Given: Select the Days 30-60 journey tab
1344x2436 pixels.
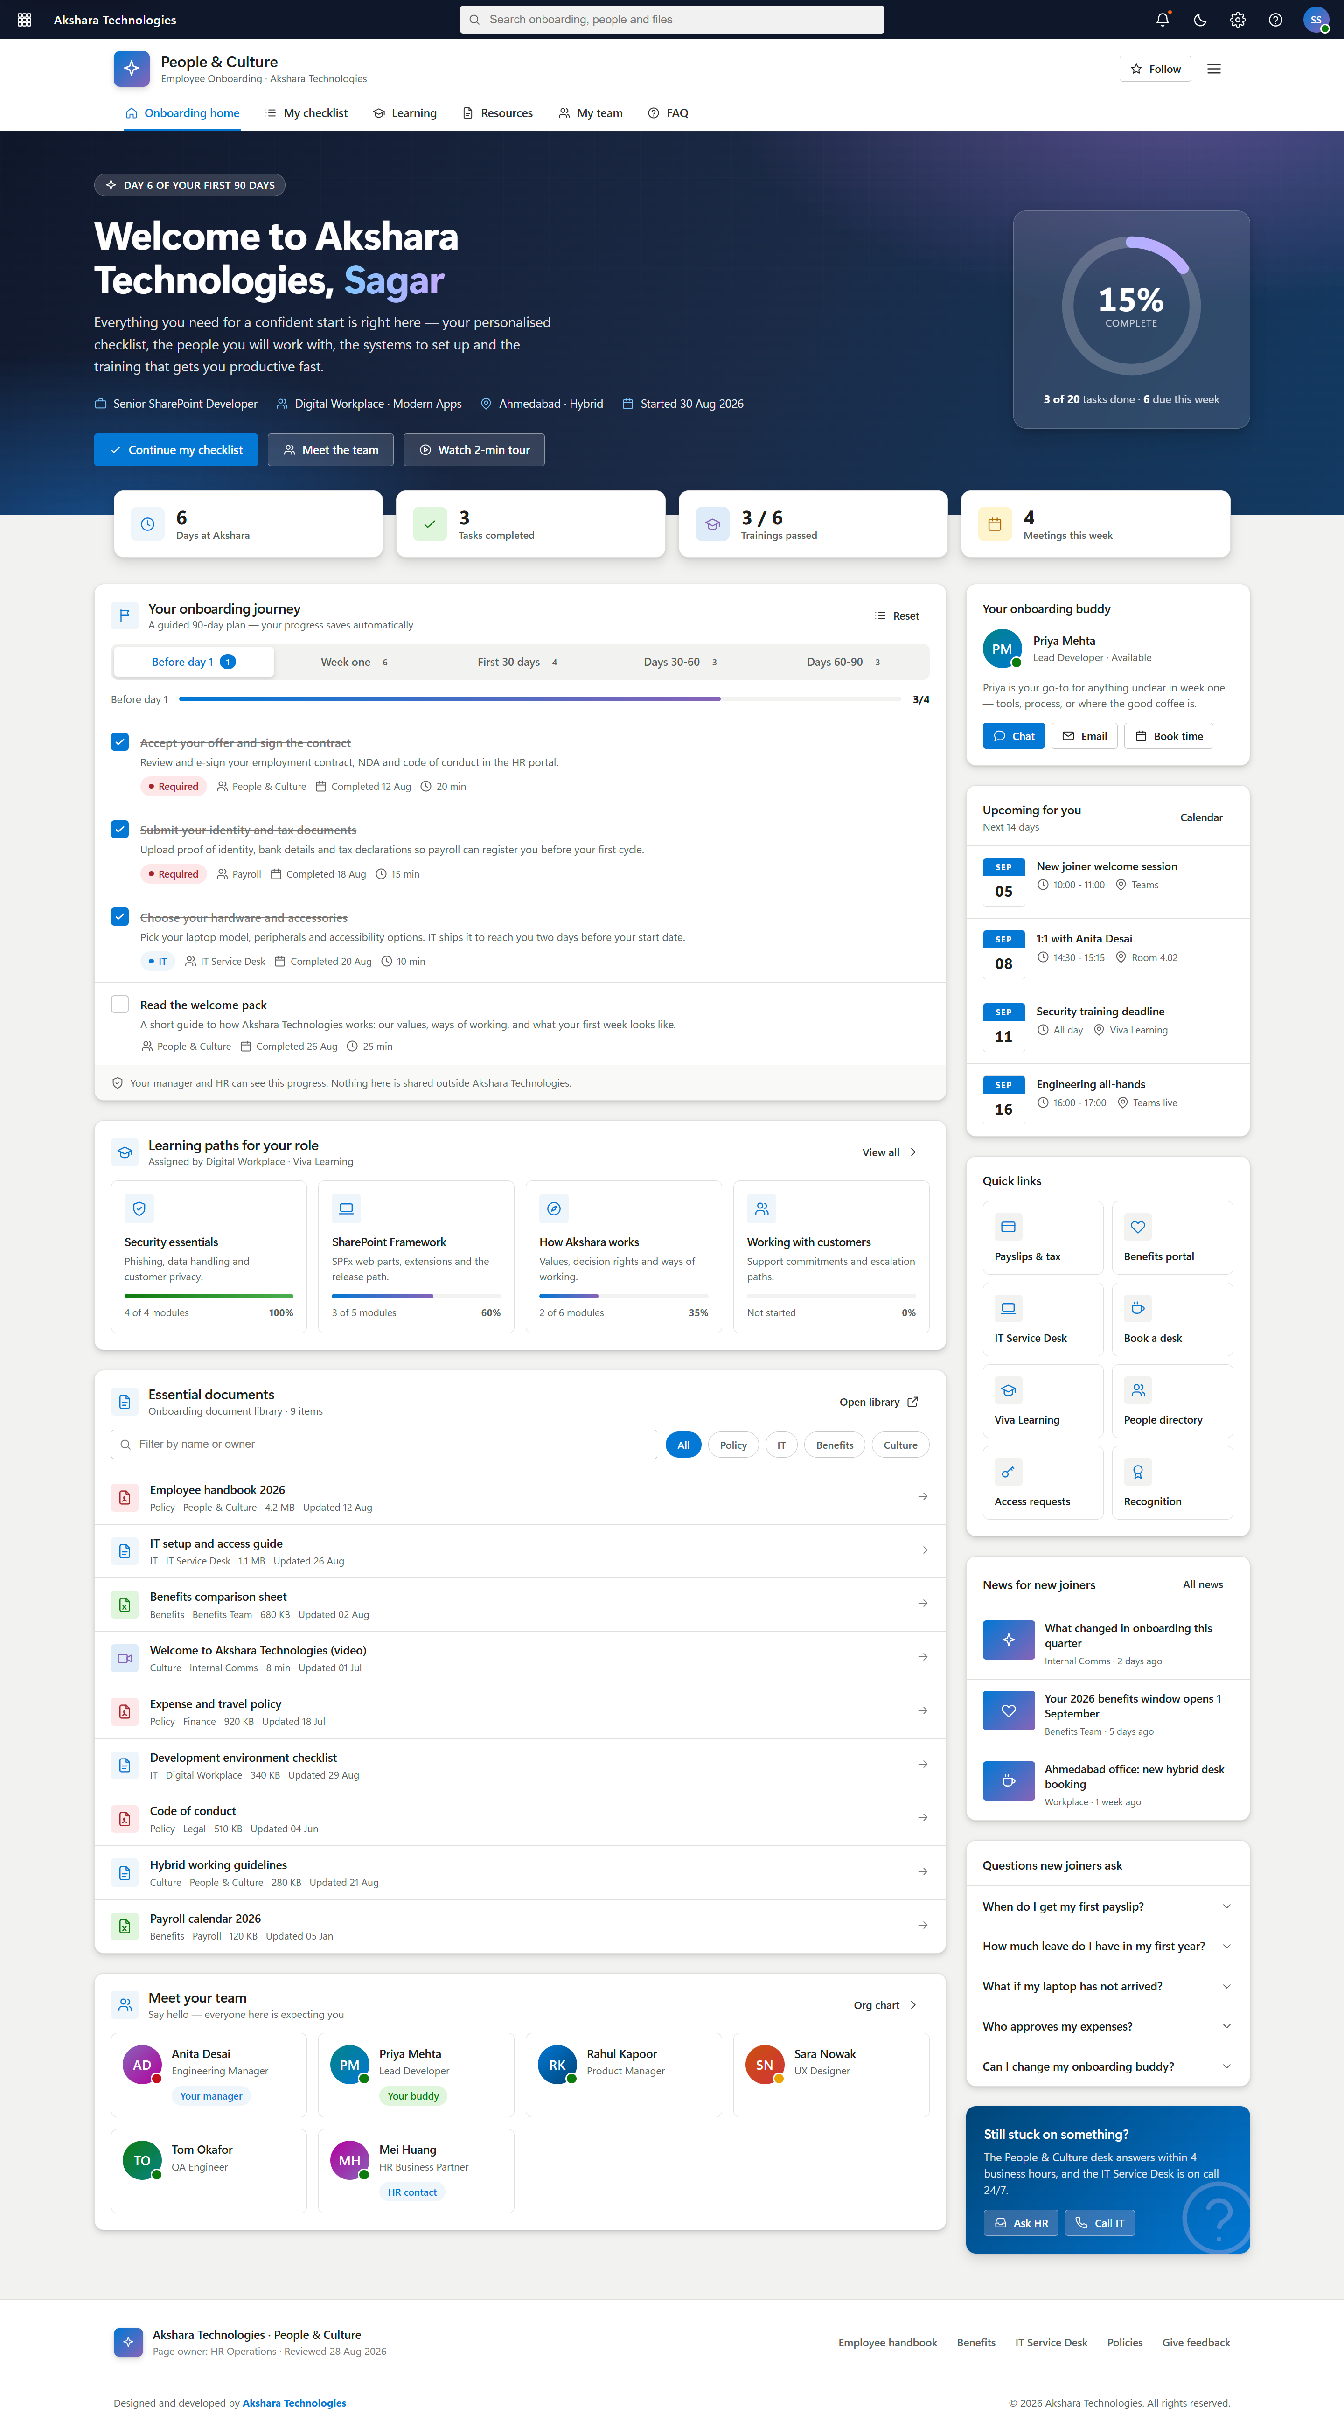Looking at the screenshot, I should click(x=681, y=662).
